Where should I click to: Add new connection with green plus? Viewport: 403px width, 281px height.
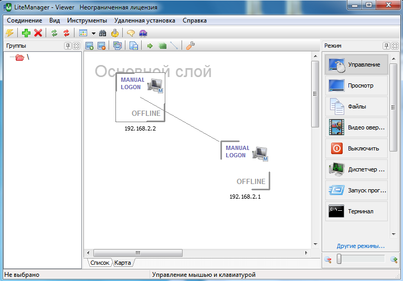click(x=26, y=33)
